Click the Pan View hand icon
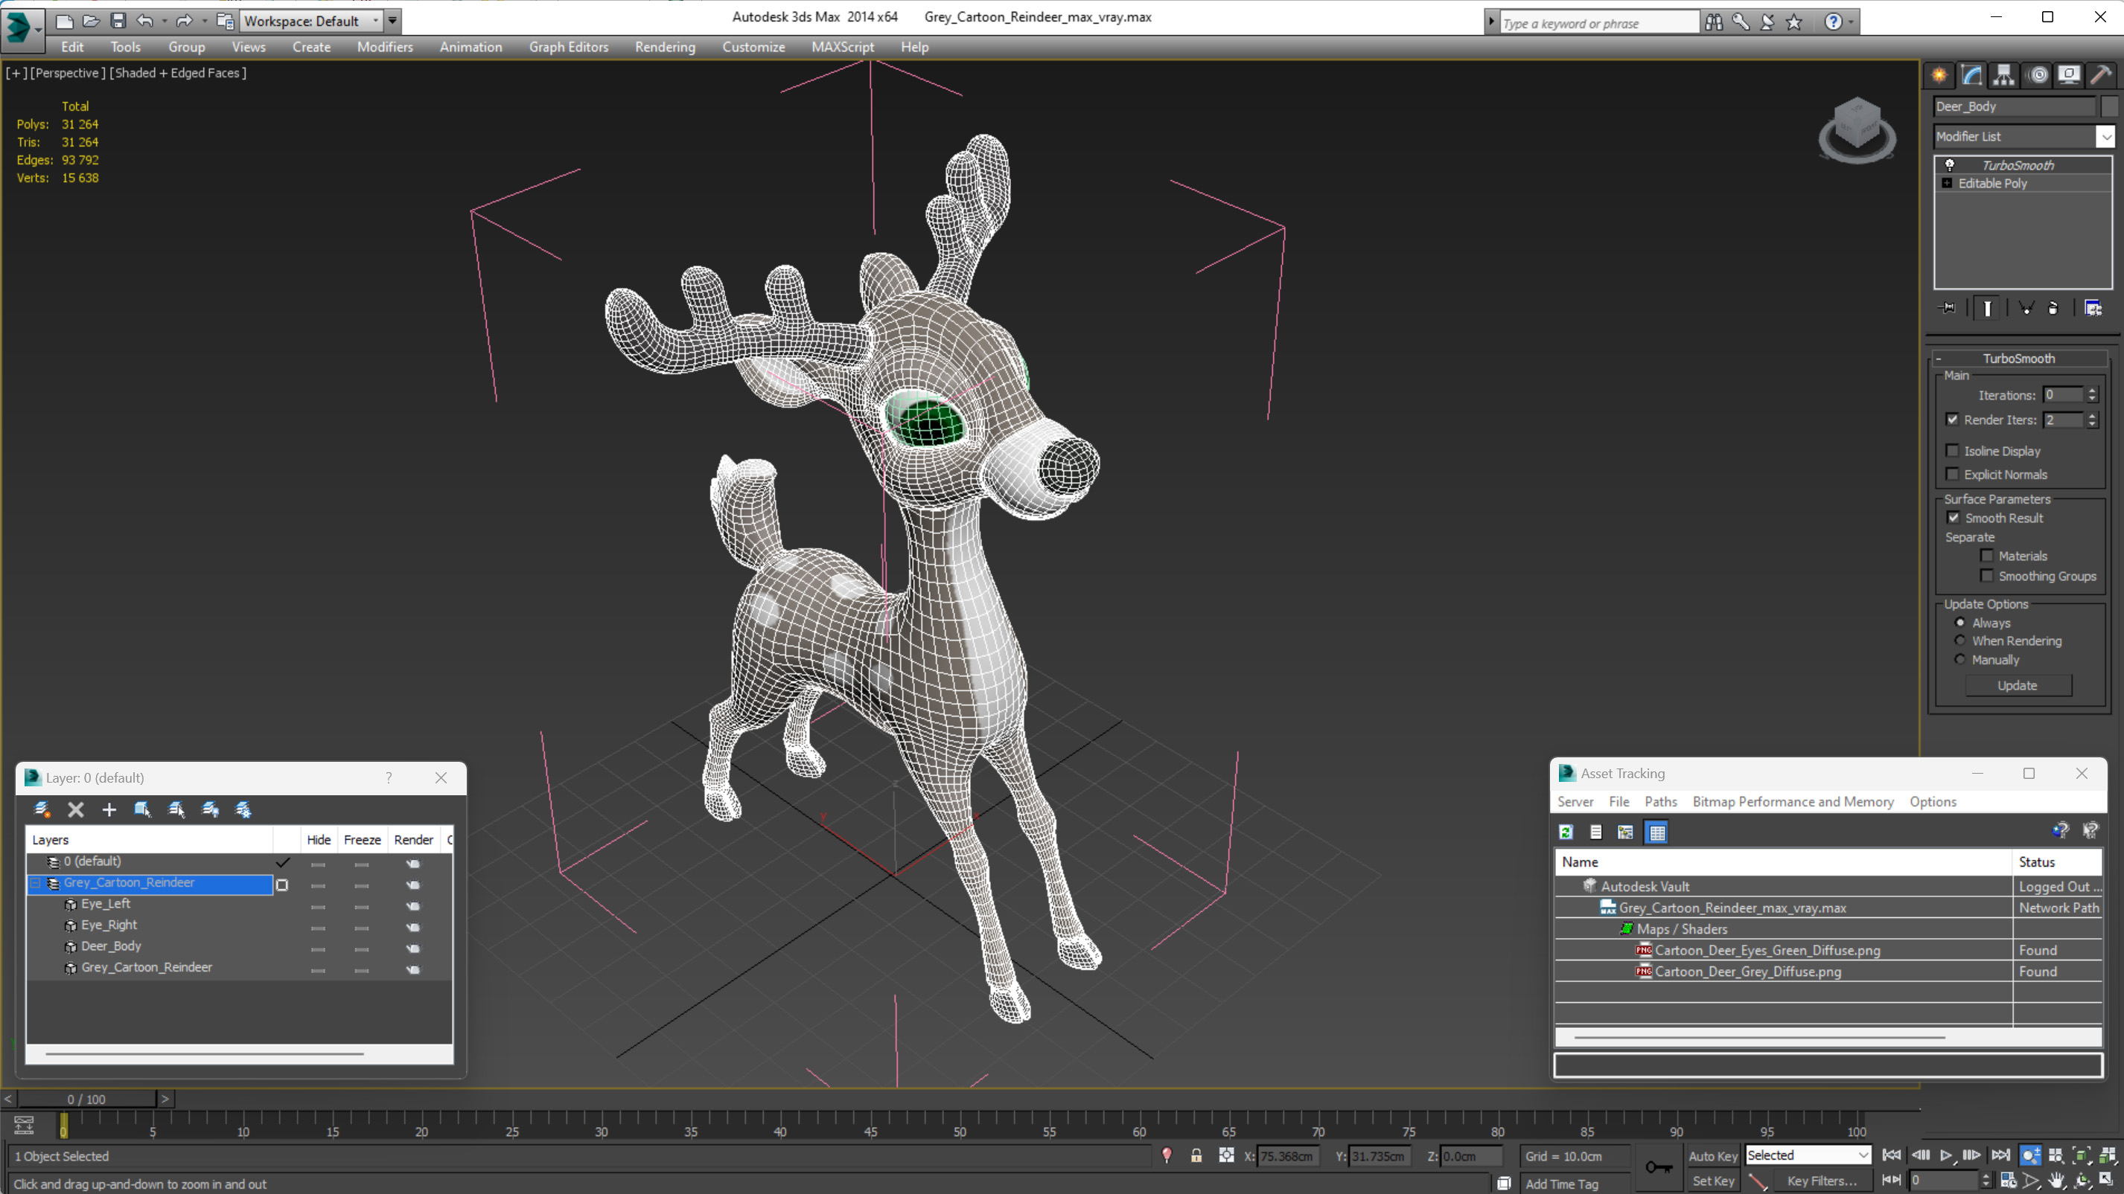 2056,1180
